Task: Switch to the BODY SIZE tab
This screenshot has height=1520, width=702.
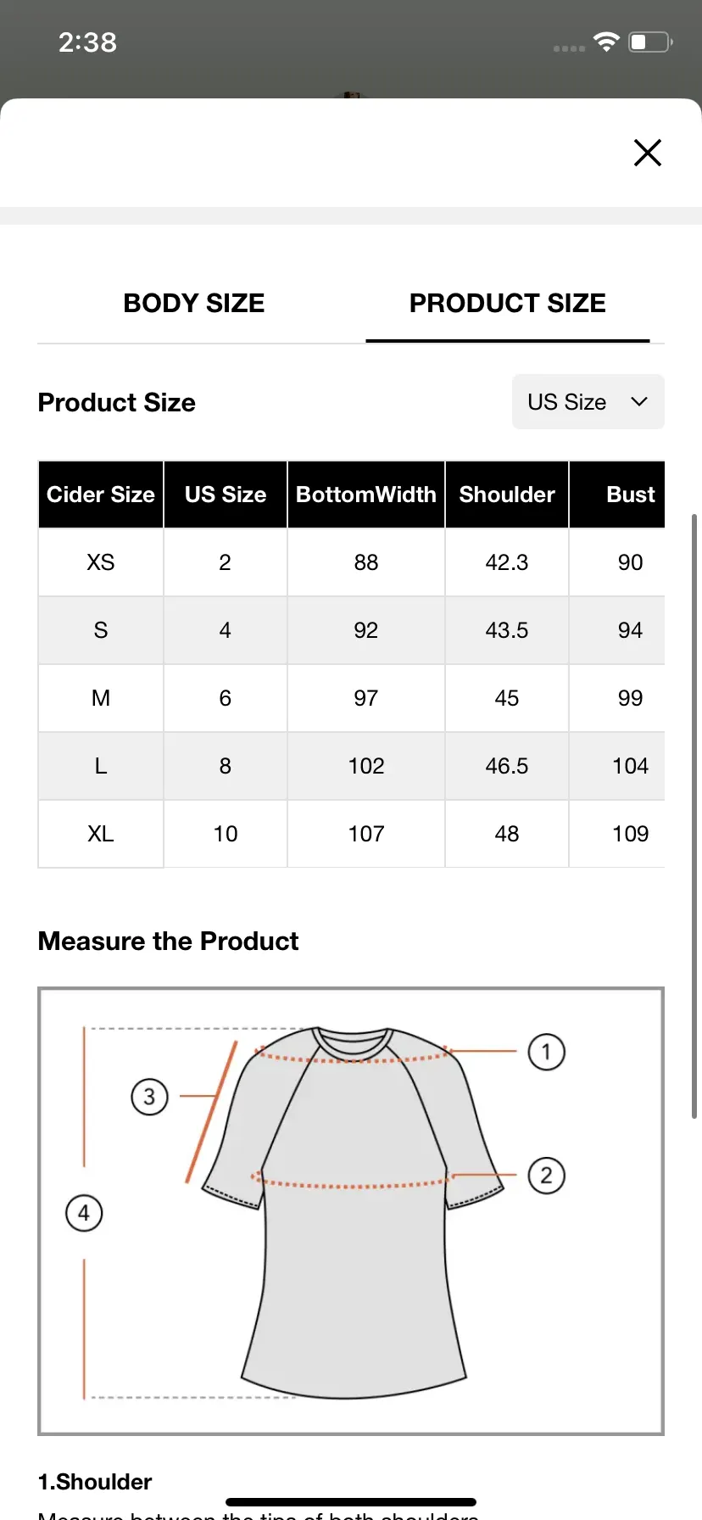Action: [194, 303]
